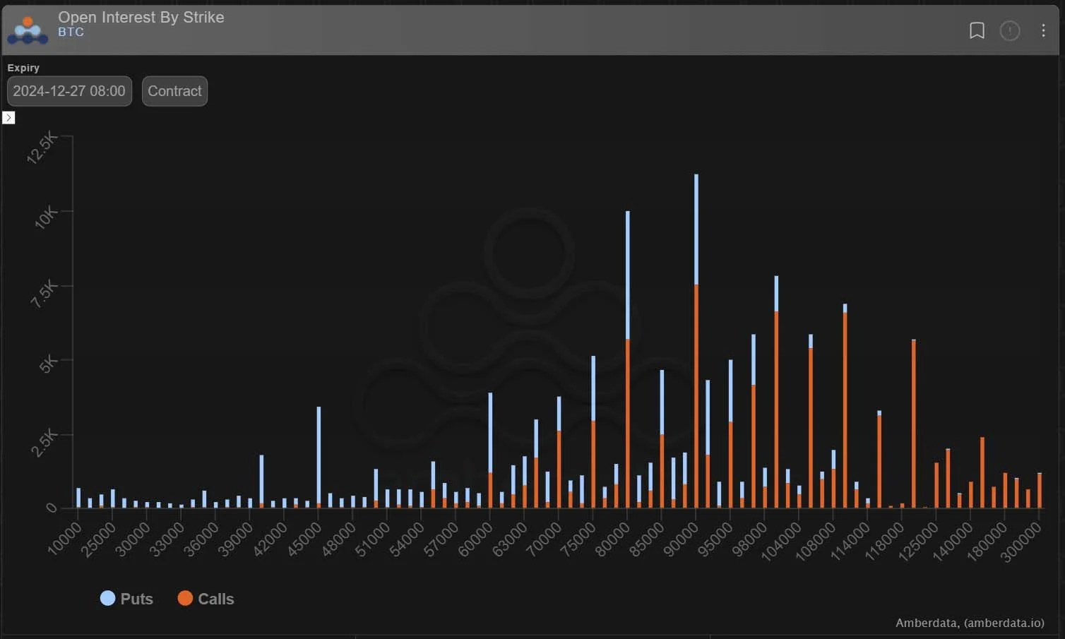Click the 80000 strike axis label
The height and width of the screenshot is (639, 1065).
(613, 540)
